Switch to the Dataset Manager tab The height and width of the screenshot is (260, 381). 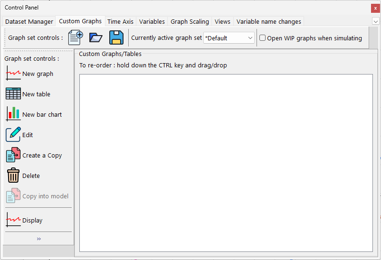coord(29,21)
